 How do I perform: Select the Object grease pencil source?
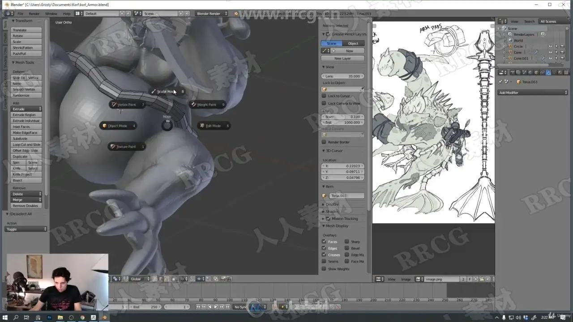[x=353, y=43]
